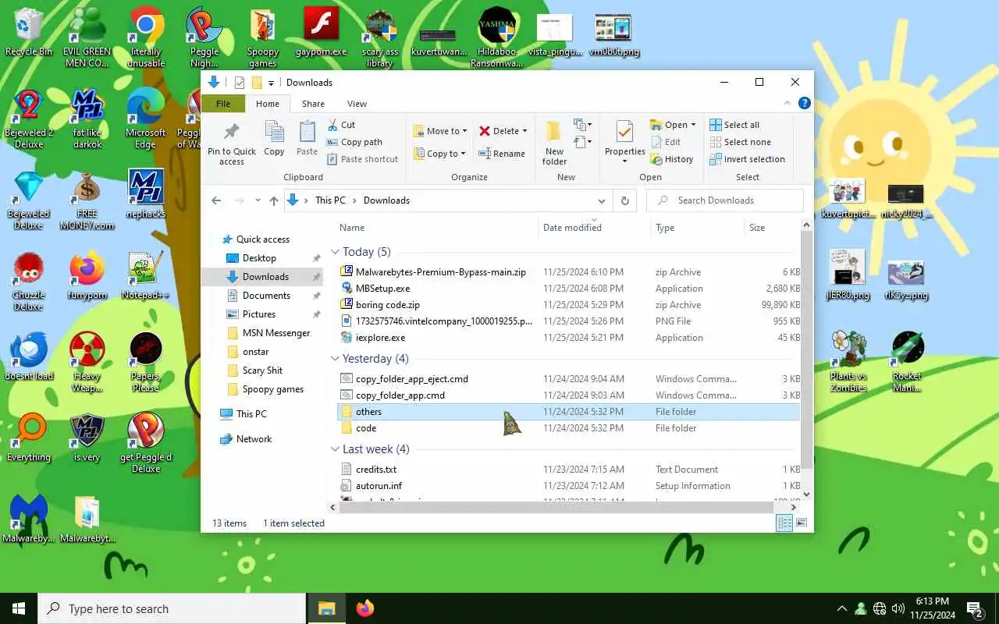Click the Cut scissors command
This screenshot has height=624, width=999.
point(341,125)
